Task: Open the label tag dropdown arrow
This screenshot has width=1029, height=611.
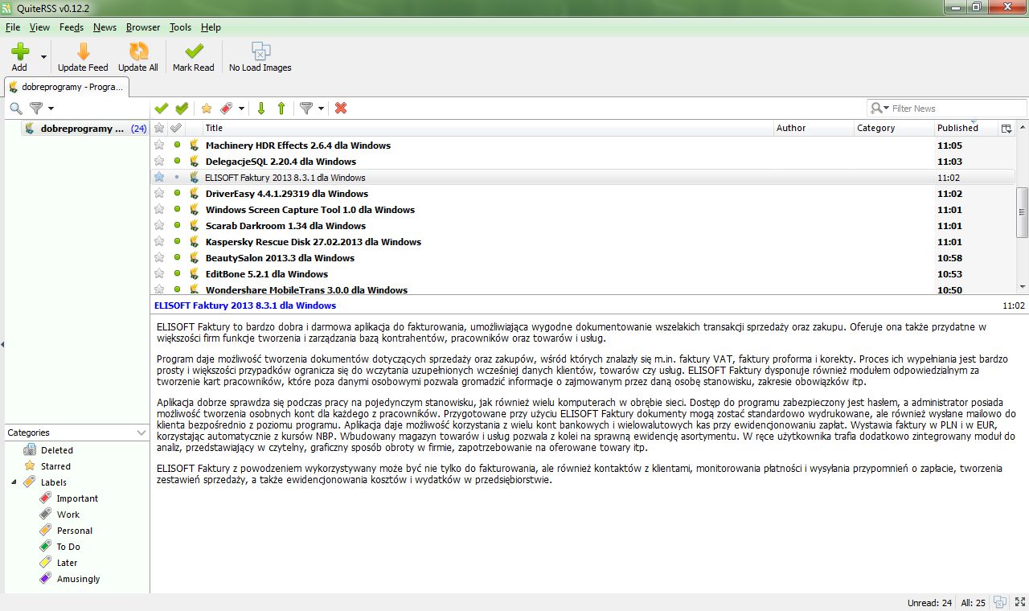Action: click(241, 109)
